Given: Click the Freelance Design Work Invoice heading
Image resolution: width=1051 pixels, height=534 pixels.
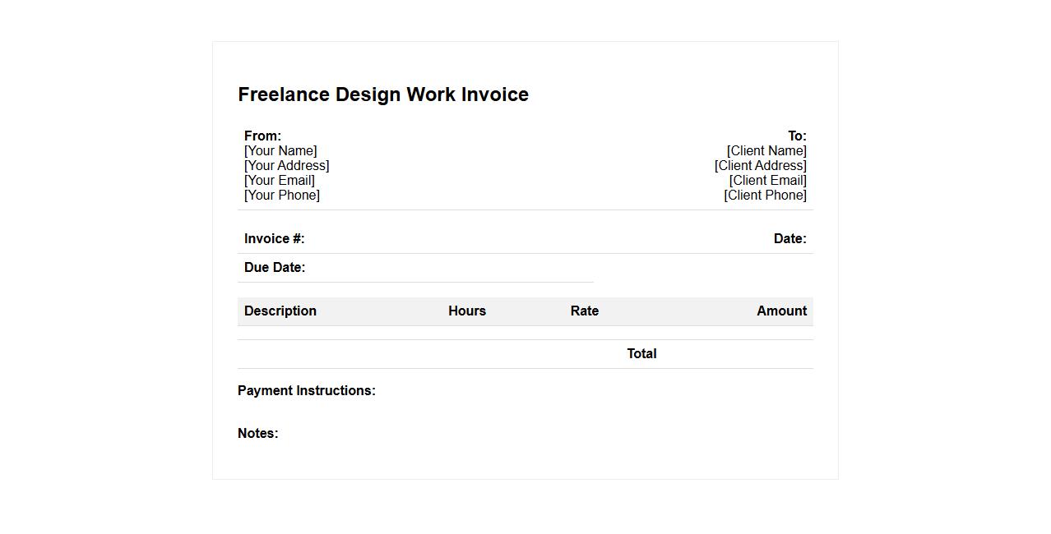Looking at the screenshot, I should pyautogui.click(x=383, y=94).
